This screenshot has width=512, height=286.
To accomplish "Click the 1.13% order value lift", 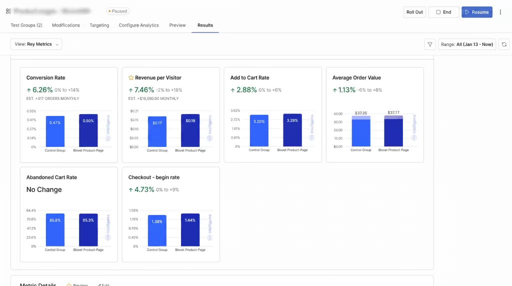I will (347, 90).
